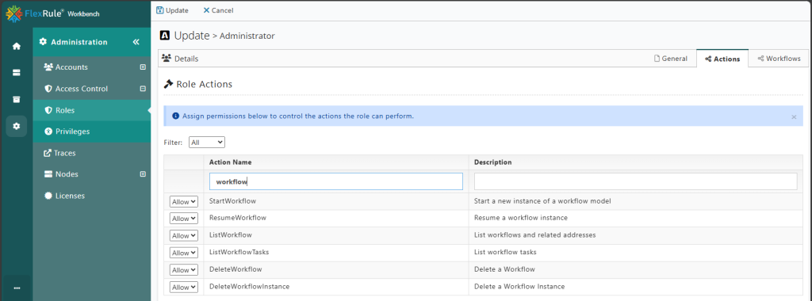Select the DeleteWorkflowInstance action name
This screenshot has width=812, height=301.
(249, 287)
